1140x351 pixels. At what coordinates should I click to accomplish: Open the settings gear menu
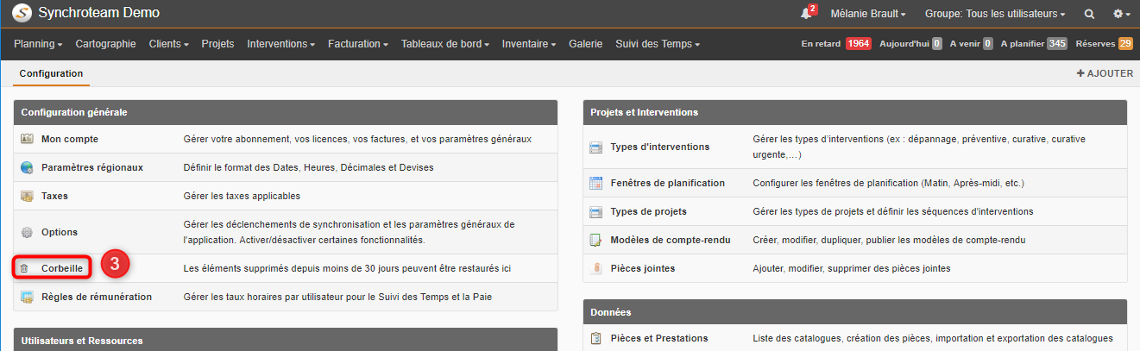click(1121, 14)
